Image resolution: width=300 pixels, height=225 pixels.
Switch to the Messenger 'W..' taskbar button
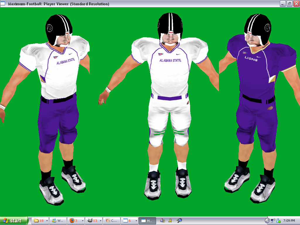pos(58,221)
